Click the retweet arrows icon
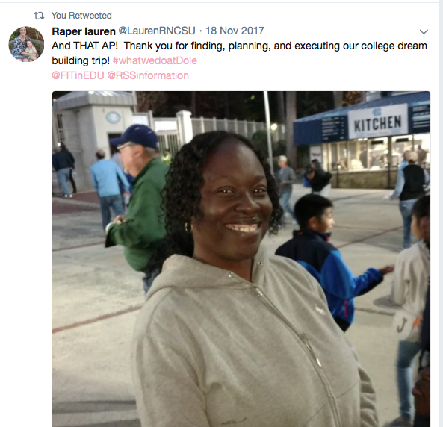Image resolution: width=443 pixels, height=427 pixels. (39, 16)
